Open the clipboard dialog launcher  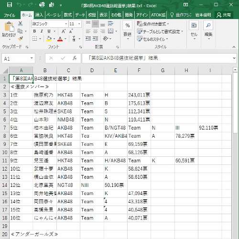[27, 47]
